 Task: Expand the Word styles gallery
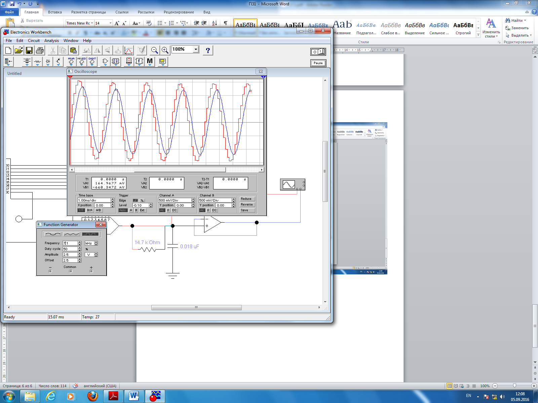(x=478, y=35)
